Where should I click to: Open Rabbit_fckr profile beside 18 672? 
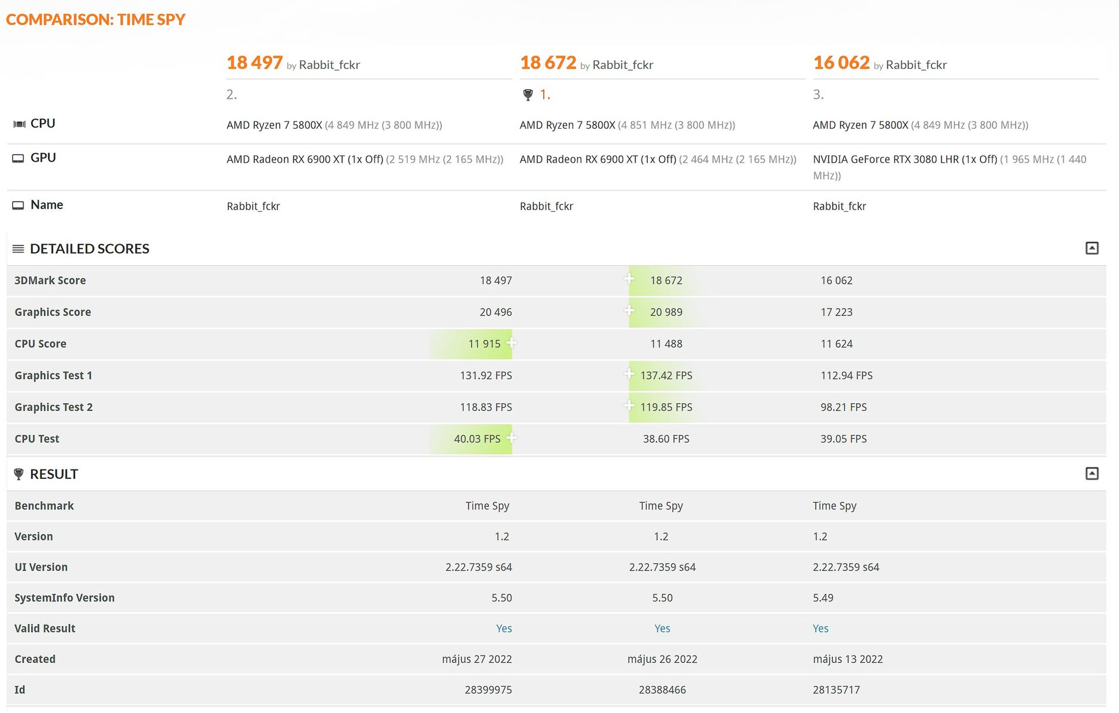[x=622, y=65]
